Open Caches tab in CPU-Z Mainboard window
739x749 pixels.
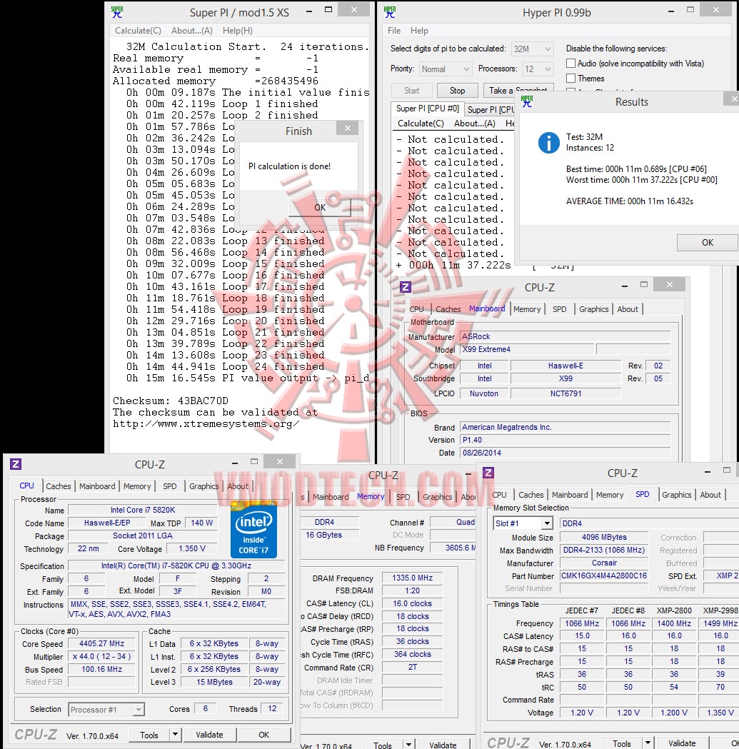point(448,309)
